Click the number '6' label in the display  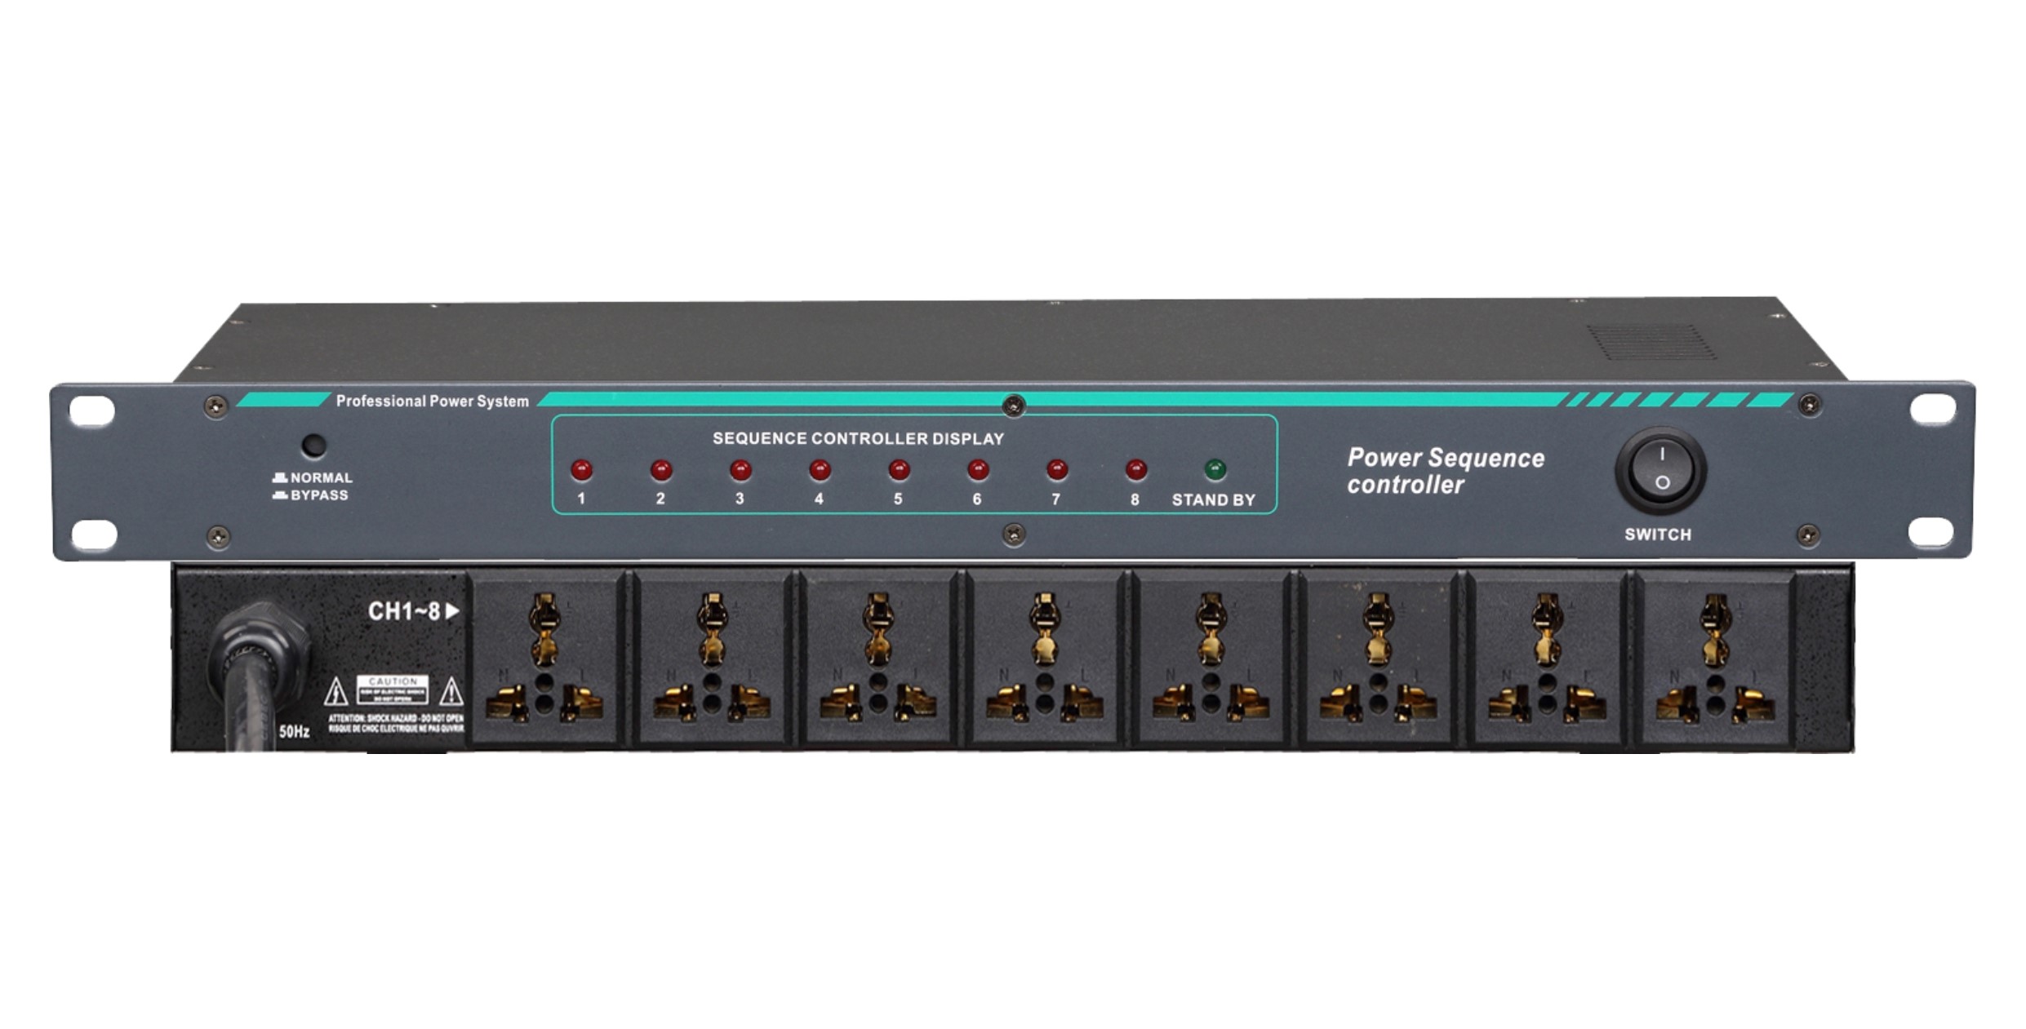(977, 499)
